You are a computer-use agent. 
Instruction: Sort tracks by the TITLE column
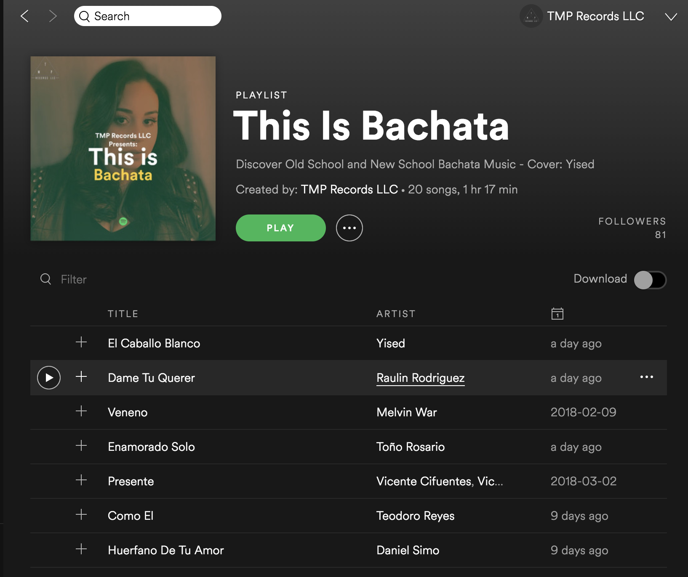(x=123, y=314)
